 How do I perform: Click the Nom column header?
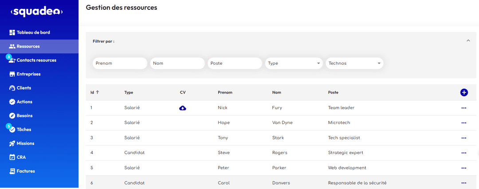point(276,92)
